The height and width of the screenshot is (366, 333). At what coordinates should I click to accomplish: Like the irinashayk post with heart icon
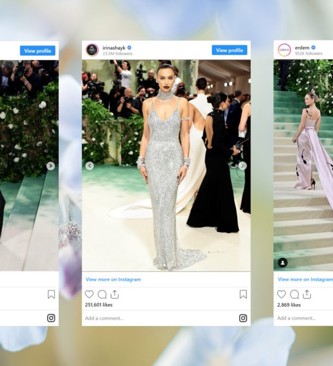(89, 294)
